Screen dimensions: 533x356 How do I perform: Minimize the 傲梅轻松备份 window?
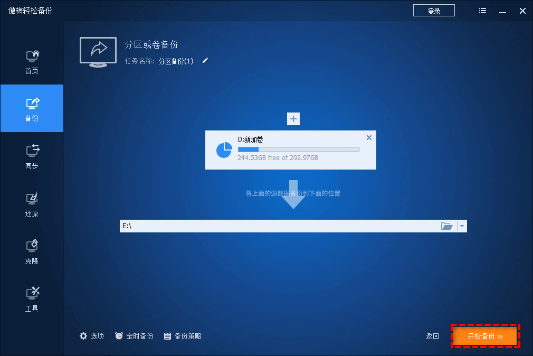click(502, 11)
